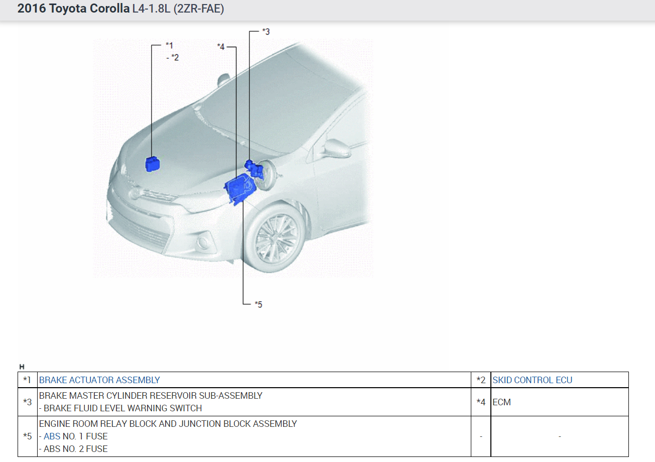Open the SKID CONTROL ECU link
Image resolution: width=655 pixels, height=462 pixels.
click(x=532, y=380)
